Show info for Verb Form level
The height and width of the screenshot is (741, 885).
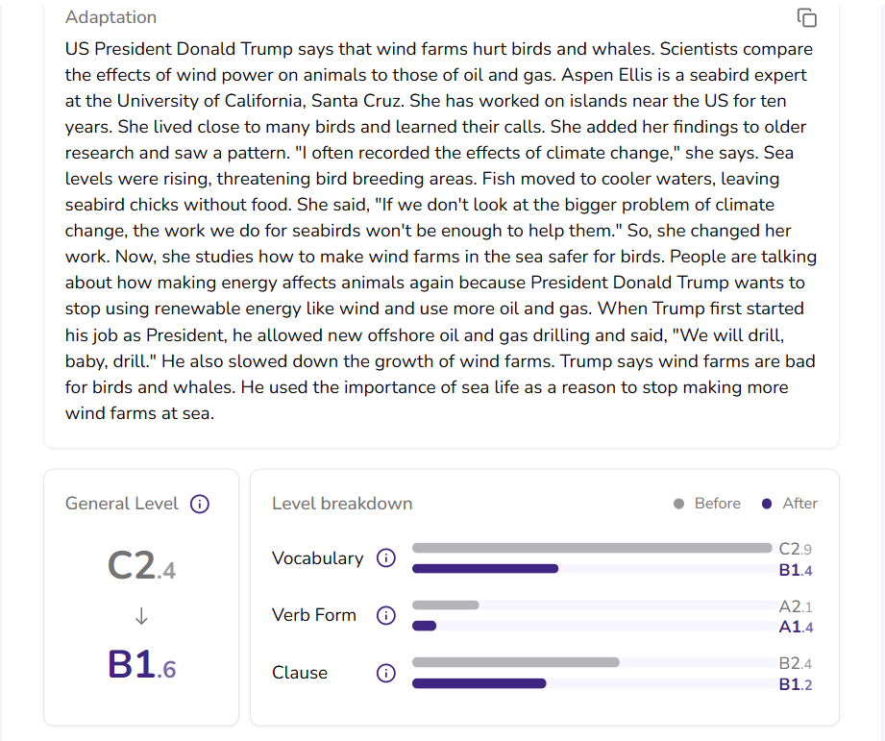385,615
